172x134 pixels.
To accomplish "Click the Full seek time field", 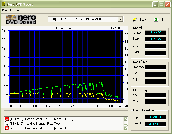I will (155, 81).
